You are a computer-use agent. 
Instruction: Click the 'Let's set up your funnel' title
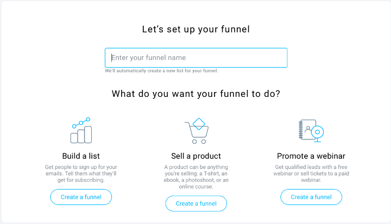pos(196,29)
